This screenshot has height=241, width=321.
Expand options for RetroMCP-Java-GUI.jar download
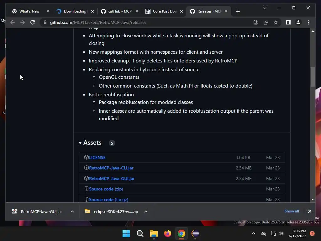point(72,212)
